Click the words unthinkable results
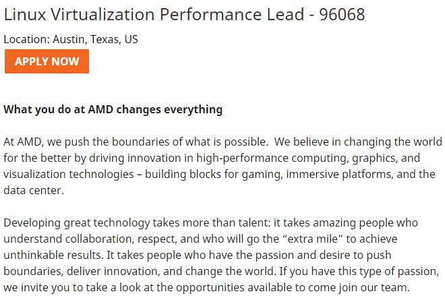 click(x=47, y=255)
